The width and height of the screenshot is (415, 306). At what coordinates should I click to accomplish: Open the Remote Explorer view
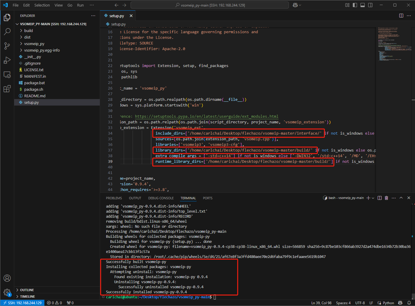[7, 74]
